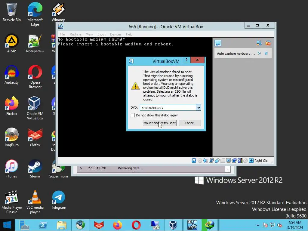308x231 pixels.
Task: Open PowerShell from taskbar
Action: (x=43, y=225)
